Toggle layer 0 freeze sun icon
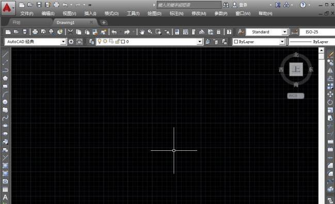Image resolution: width=335 pixels, height=204 pixels. pyautogui.click(x=105, y=41)
